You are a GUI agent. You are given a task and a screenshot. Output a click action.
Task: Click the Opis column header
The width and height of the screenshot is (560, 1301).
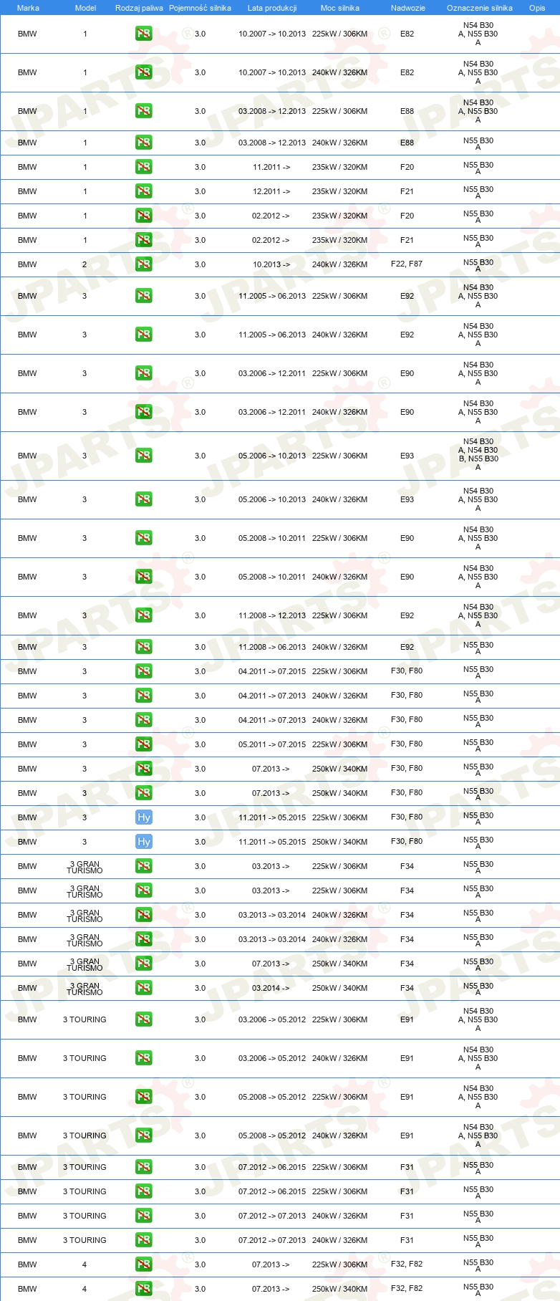coord(537,8)
